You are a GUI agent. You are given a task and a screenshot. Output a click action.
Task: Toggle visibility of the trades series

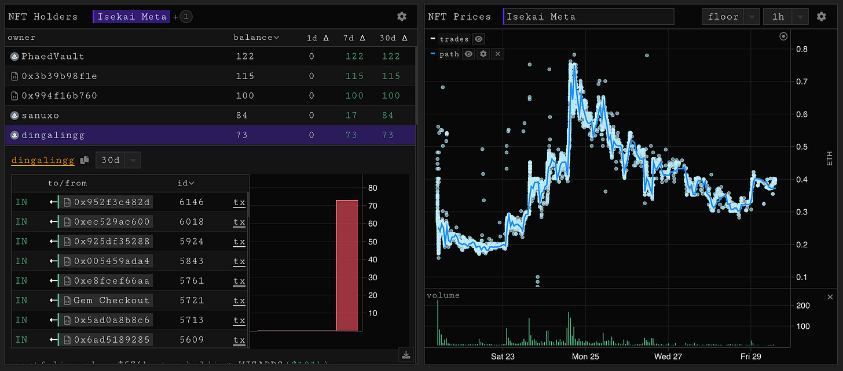(478, 39)
